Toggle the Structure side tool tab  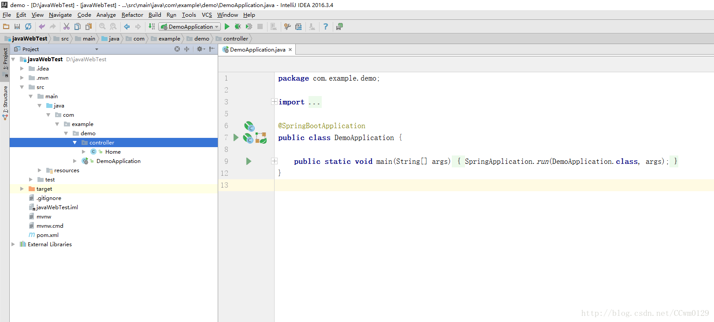coord(5,102)
